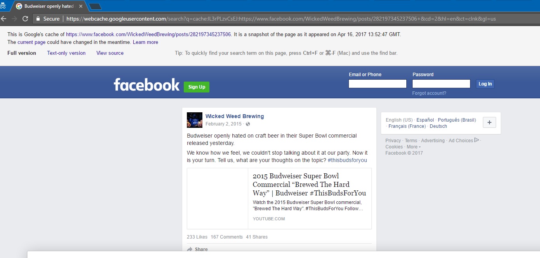
Task: Click the Share arrow button
Action: click(x=197, y=249)
